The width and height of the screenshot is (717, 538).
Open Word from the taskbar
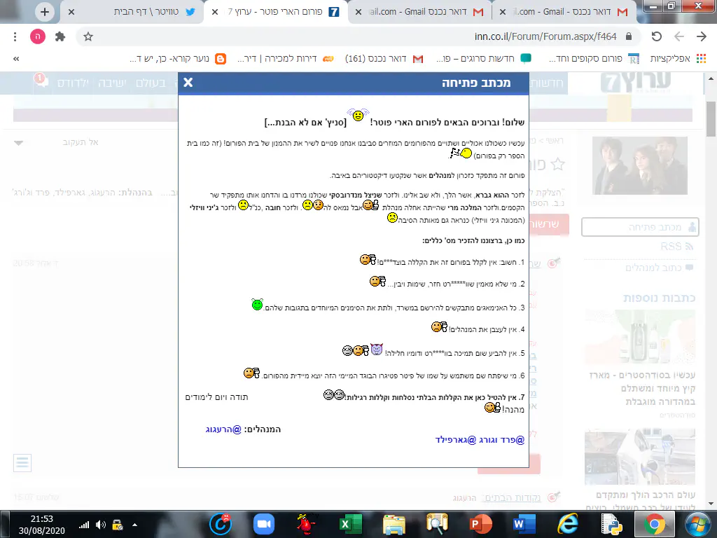523,523
